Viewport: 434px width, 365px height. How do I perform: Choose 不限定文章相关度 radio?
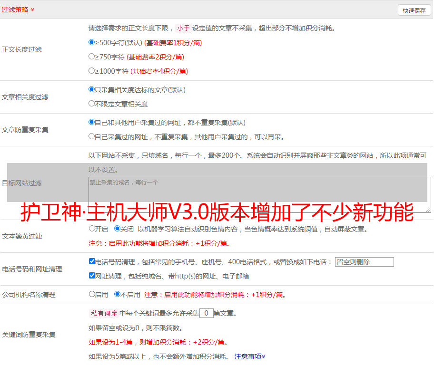click(x=92, y=104)
